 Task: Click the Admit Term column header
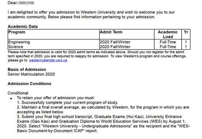point(111,32)
